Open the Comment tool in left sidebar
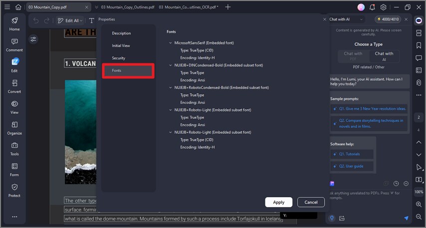426x228 pixels. [14, 45]
